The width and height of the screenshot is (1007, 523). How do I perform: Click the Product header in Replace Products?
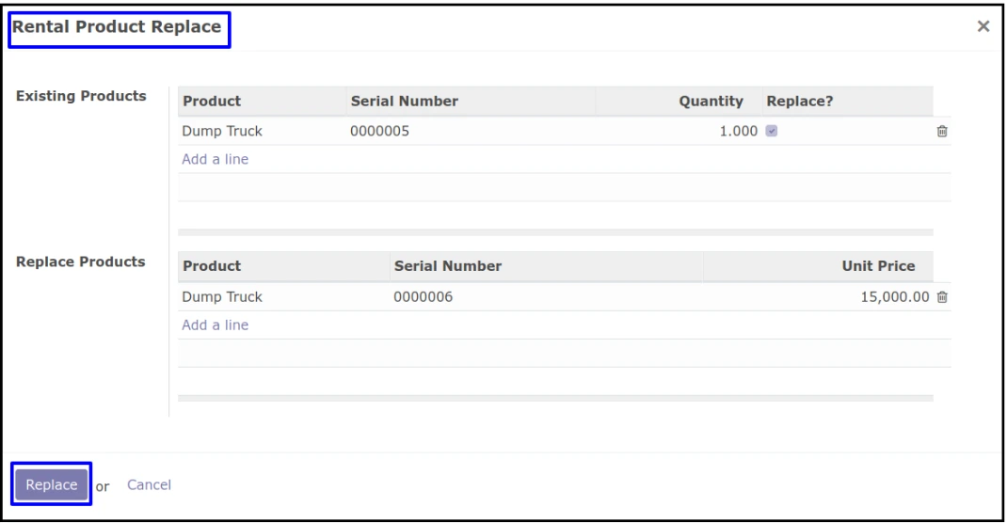(212, 266)
